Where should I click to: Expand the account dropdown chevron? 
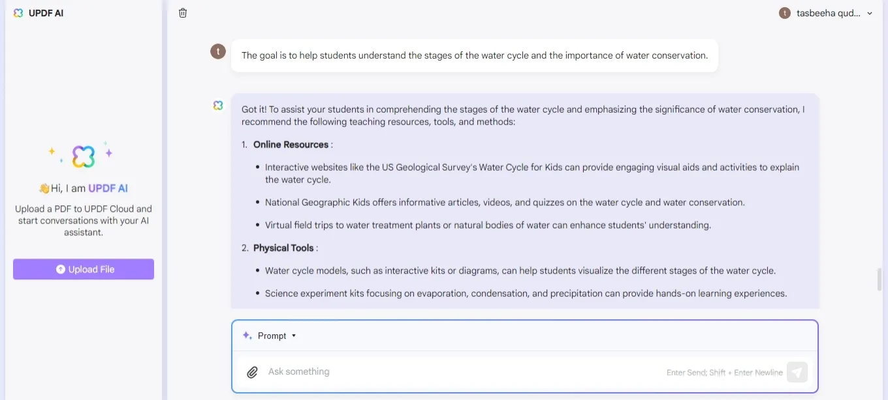(870, 13)
